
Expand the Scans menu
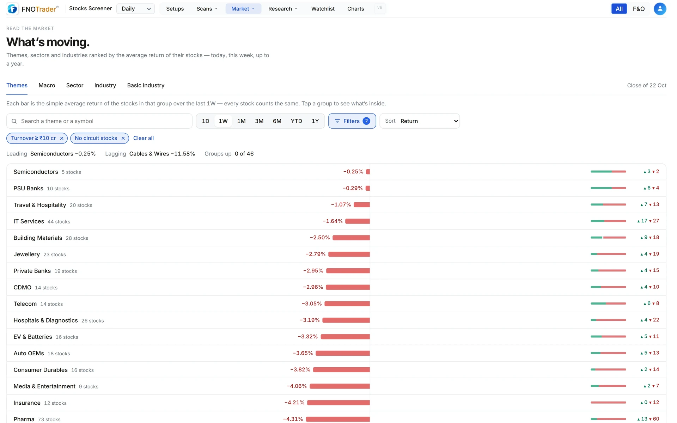(x=207, y=9)
